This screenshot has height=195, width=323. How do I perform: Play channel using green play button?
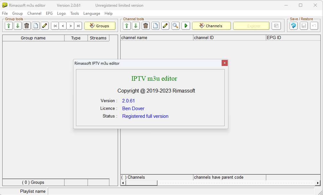point(186,26)
